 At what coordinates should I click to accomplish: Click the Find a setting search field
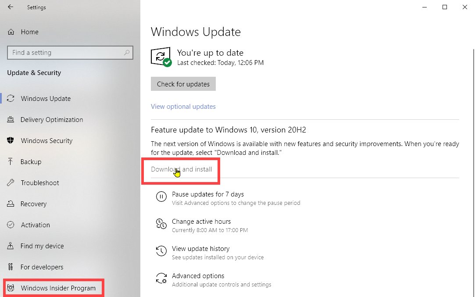pyautogui.click(x=70, y=53)
